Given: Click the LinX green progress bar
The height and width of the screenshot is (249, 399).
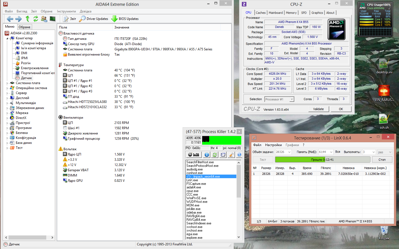Looking at the screenshot, I should click(x=323, y=160).
